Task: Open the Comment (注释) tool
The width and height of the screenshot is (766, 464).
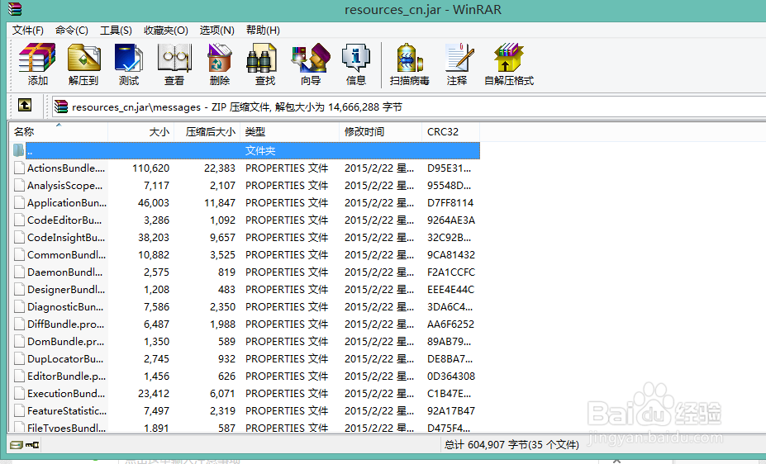Action: pyautogui.click(x=458, y=64)
